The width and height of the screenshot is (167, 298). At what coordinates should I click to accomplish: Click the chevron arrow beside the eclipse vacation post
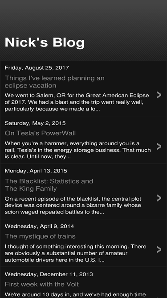[159, 95]
